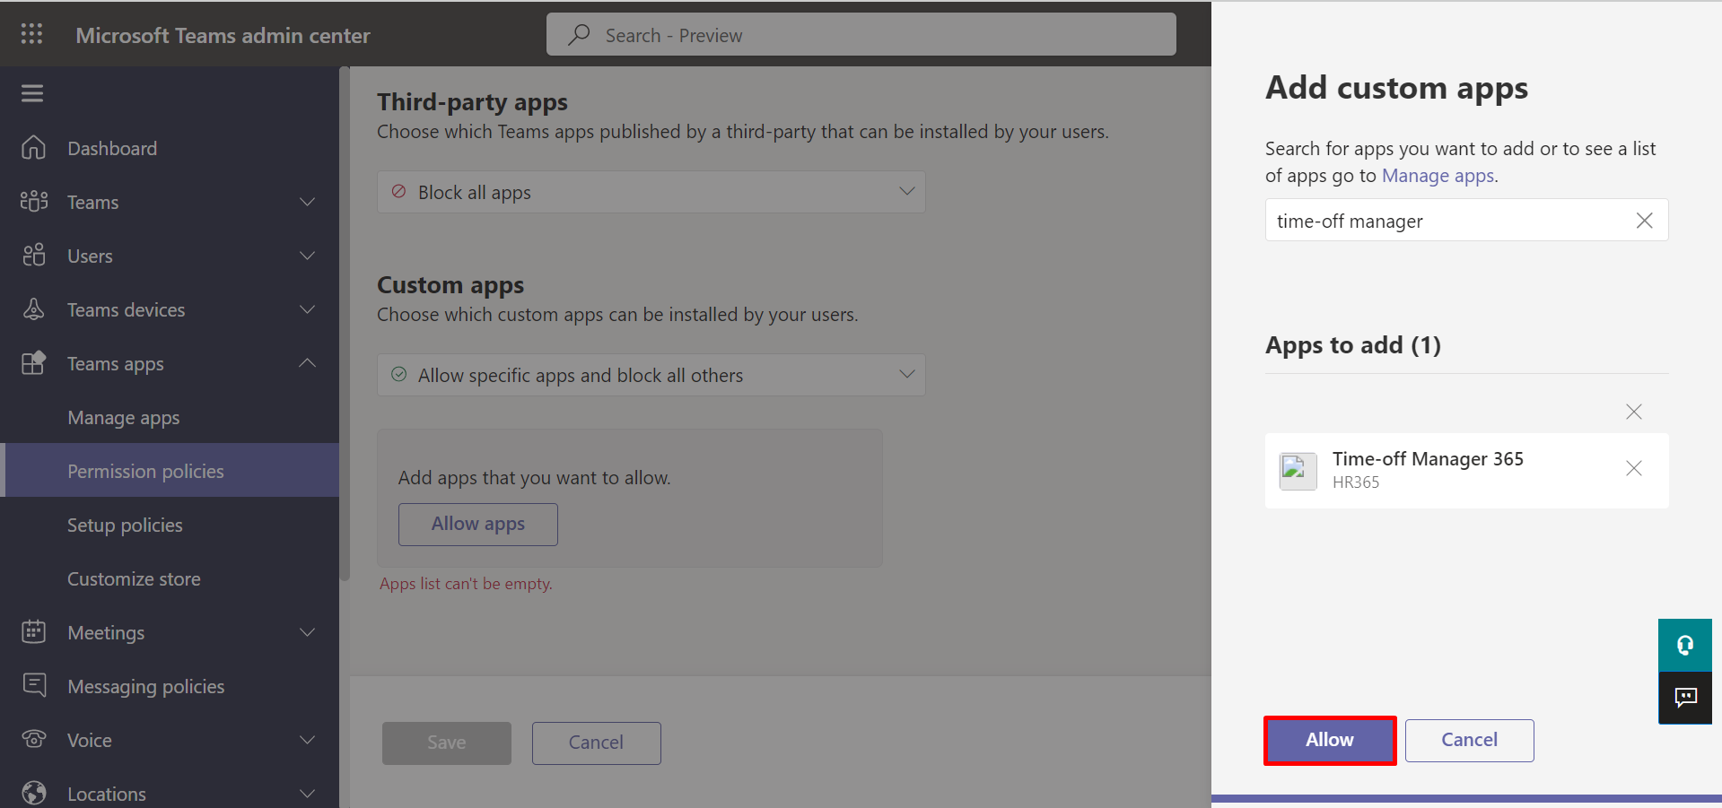Expand the Teams devices chevron

pyautogui.click(x=307, y=309)
